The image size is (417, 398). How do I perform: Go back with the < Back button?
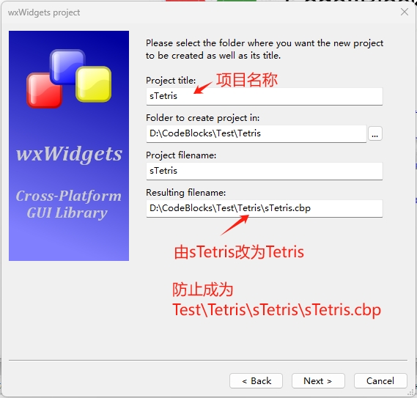point(256,380)
